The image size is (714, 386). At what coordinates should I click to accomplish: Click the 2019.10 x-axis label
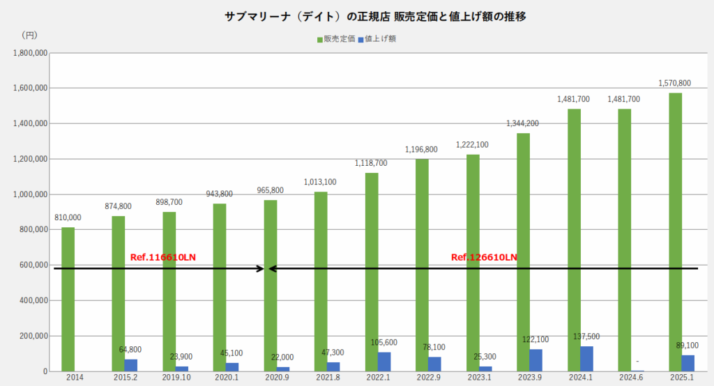176,378
